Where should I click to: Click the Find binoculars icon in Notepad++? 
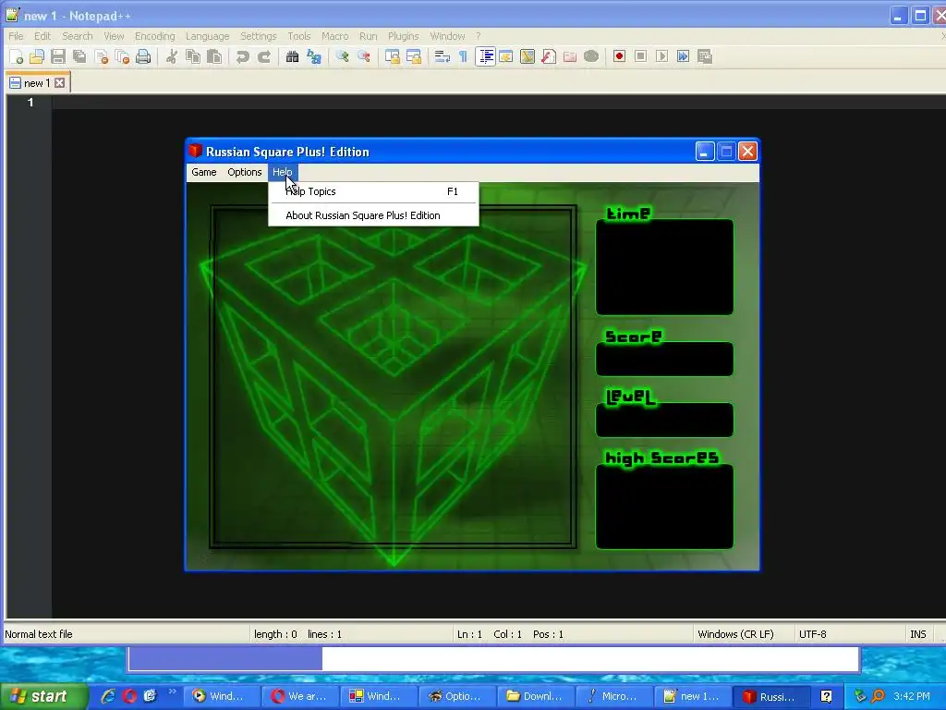coord(293,56)
